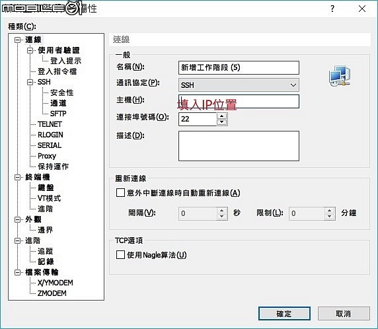Screen dimensions: 378x329
Task: Select 進階 under 終端機
Action: (45, 209)
